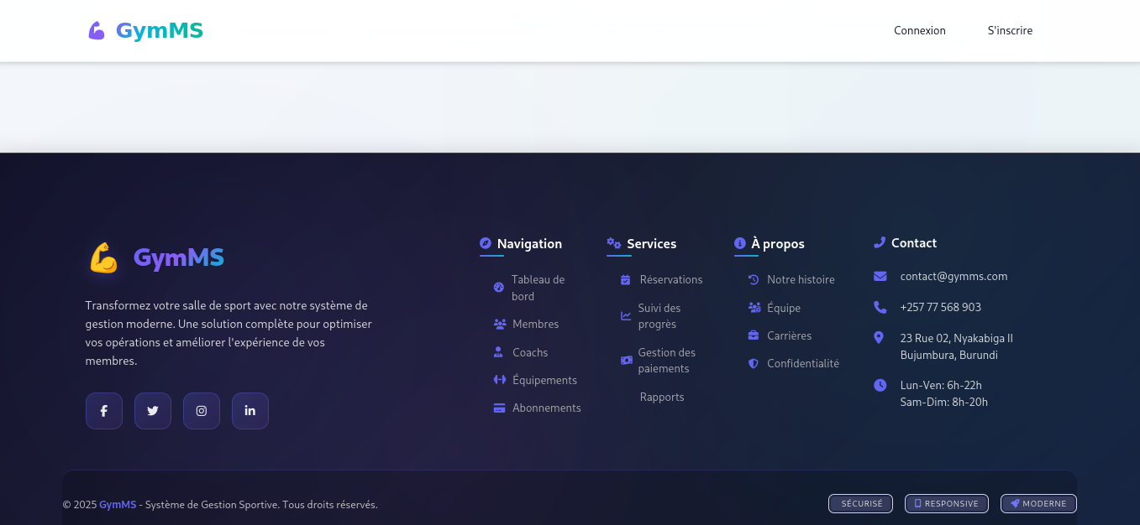Screen dimensions: 1140x525
Task: Select S'inscrire in the top navigation
Action: [x=1010, y=31]
